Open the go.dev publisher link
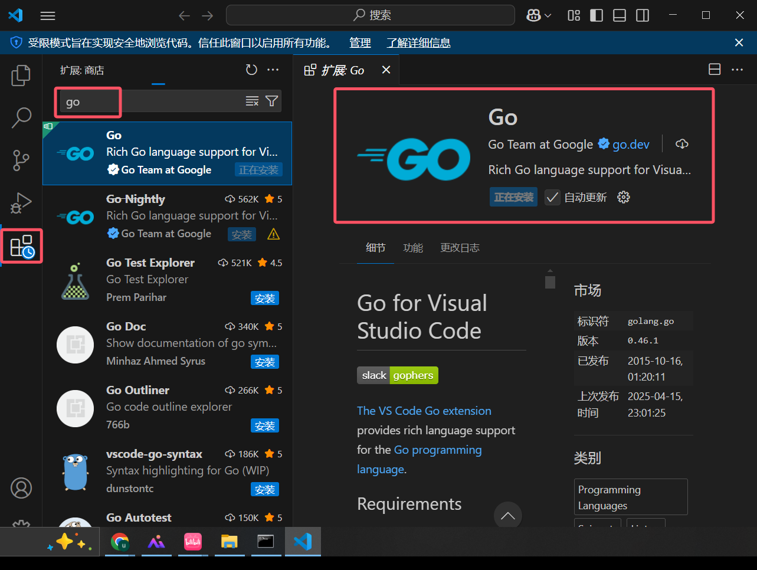This screenshot has height=570, width=757. (x=631, y=145)
